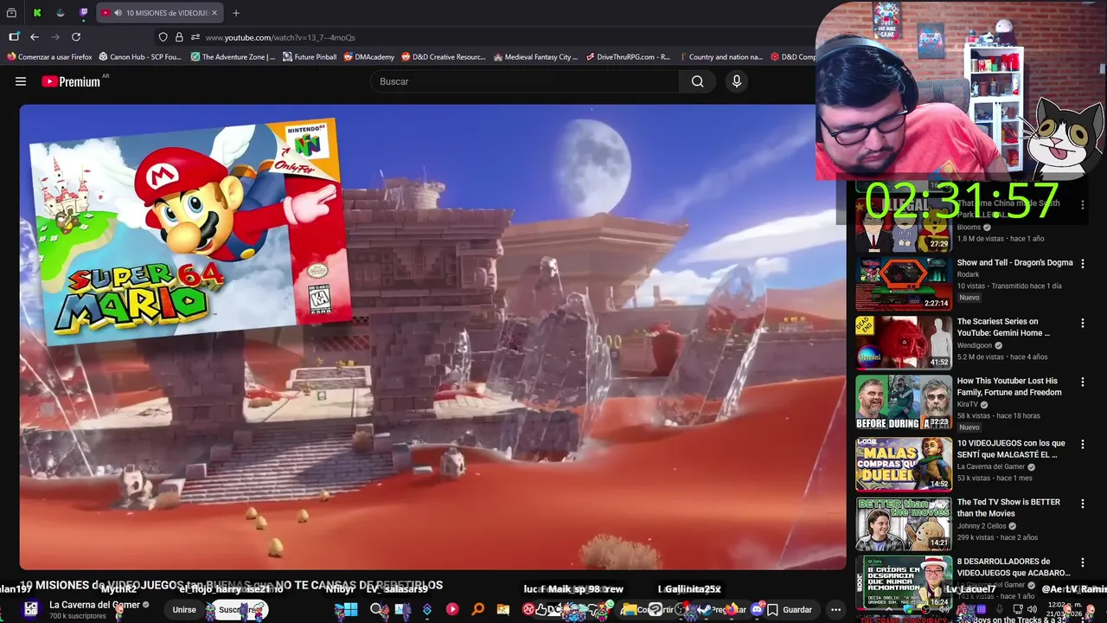Open options menu for Scariest Series video

[1082, 323]
